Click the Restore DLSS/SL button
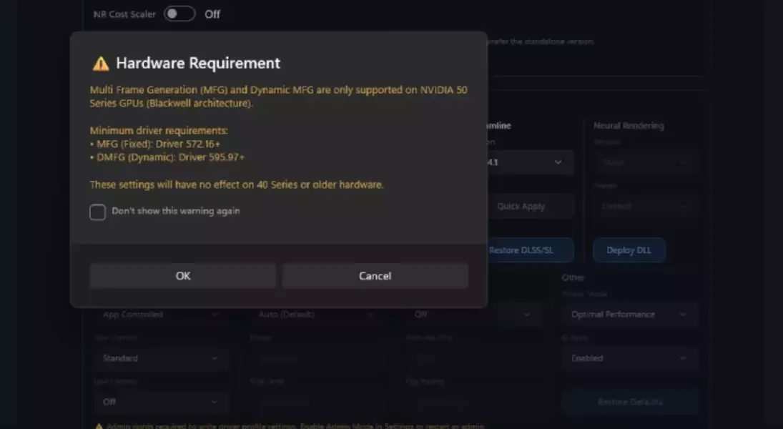783x429 pixels. [531, 250]
